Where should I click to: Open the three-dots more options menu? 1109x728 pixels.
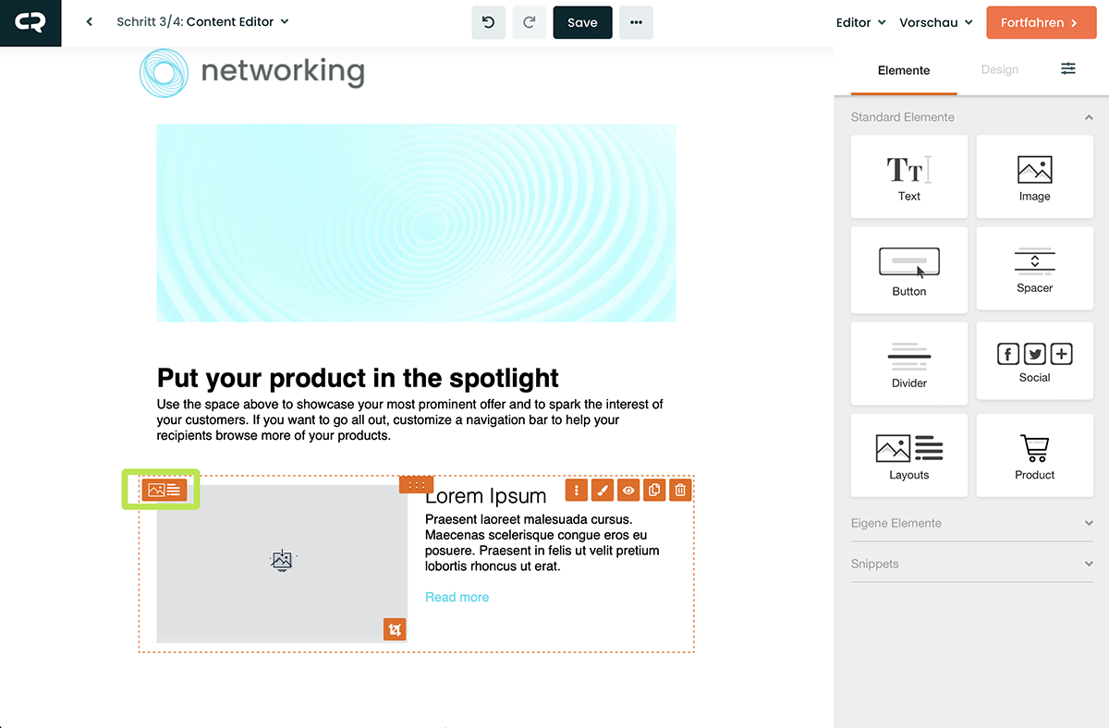[x=636, y=22]
